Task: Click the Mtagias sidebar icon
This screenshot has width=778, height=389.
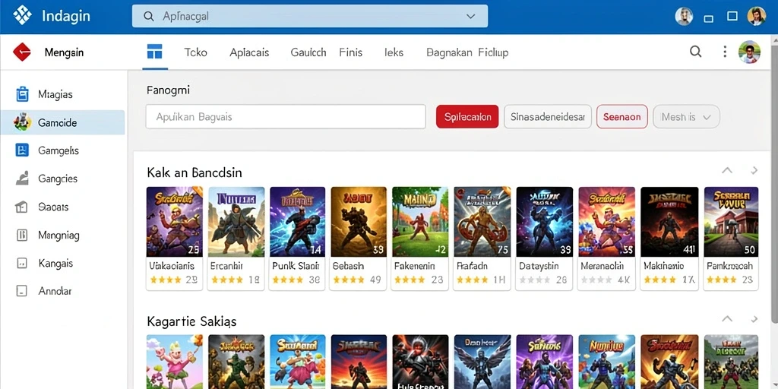Action: (x=22, y=93)
